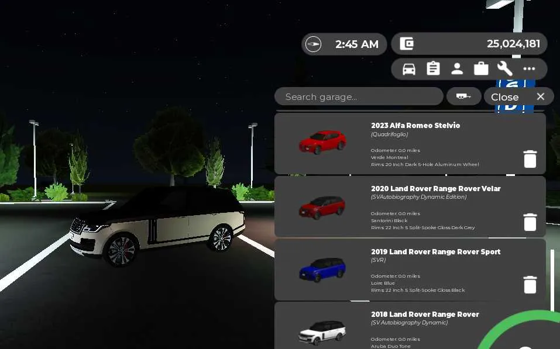Screen dimensions: 560x349
Task: Open the clipboard tasks icon
Action: click(433, 68)
